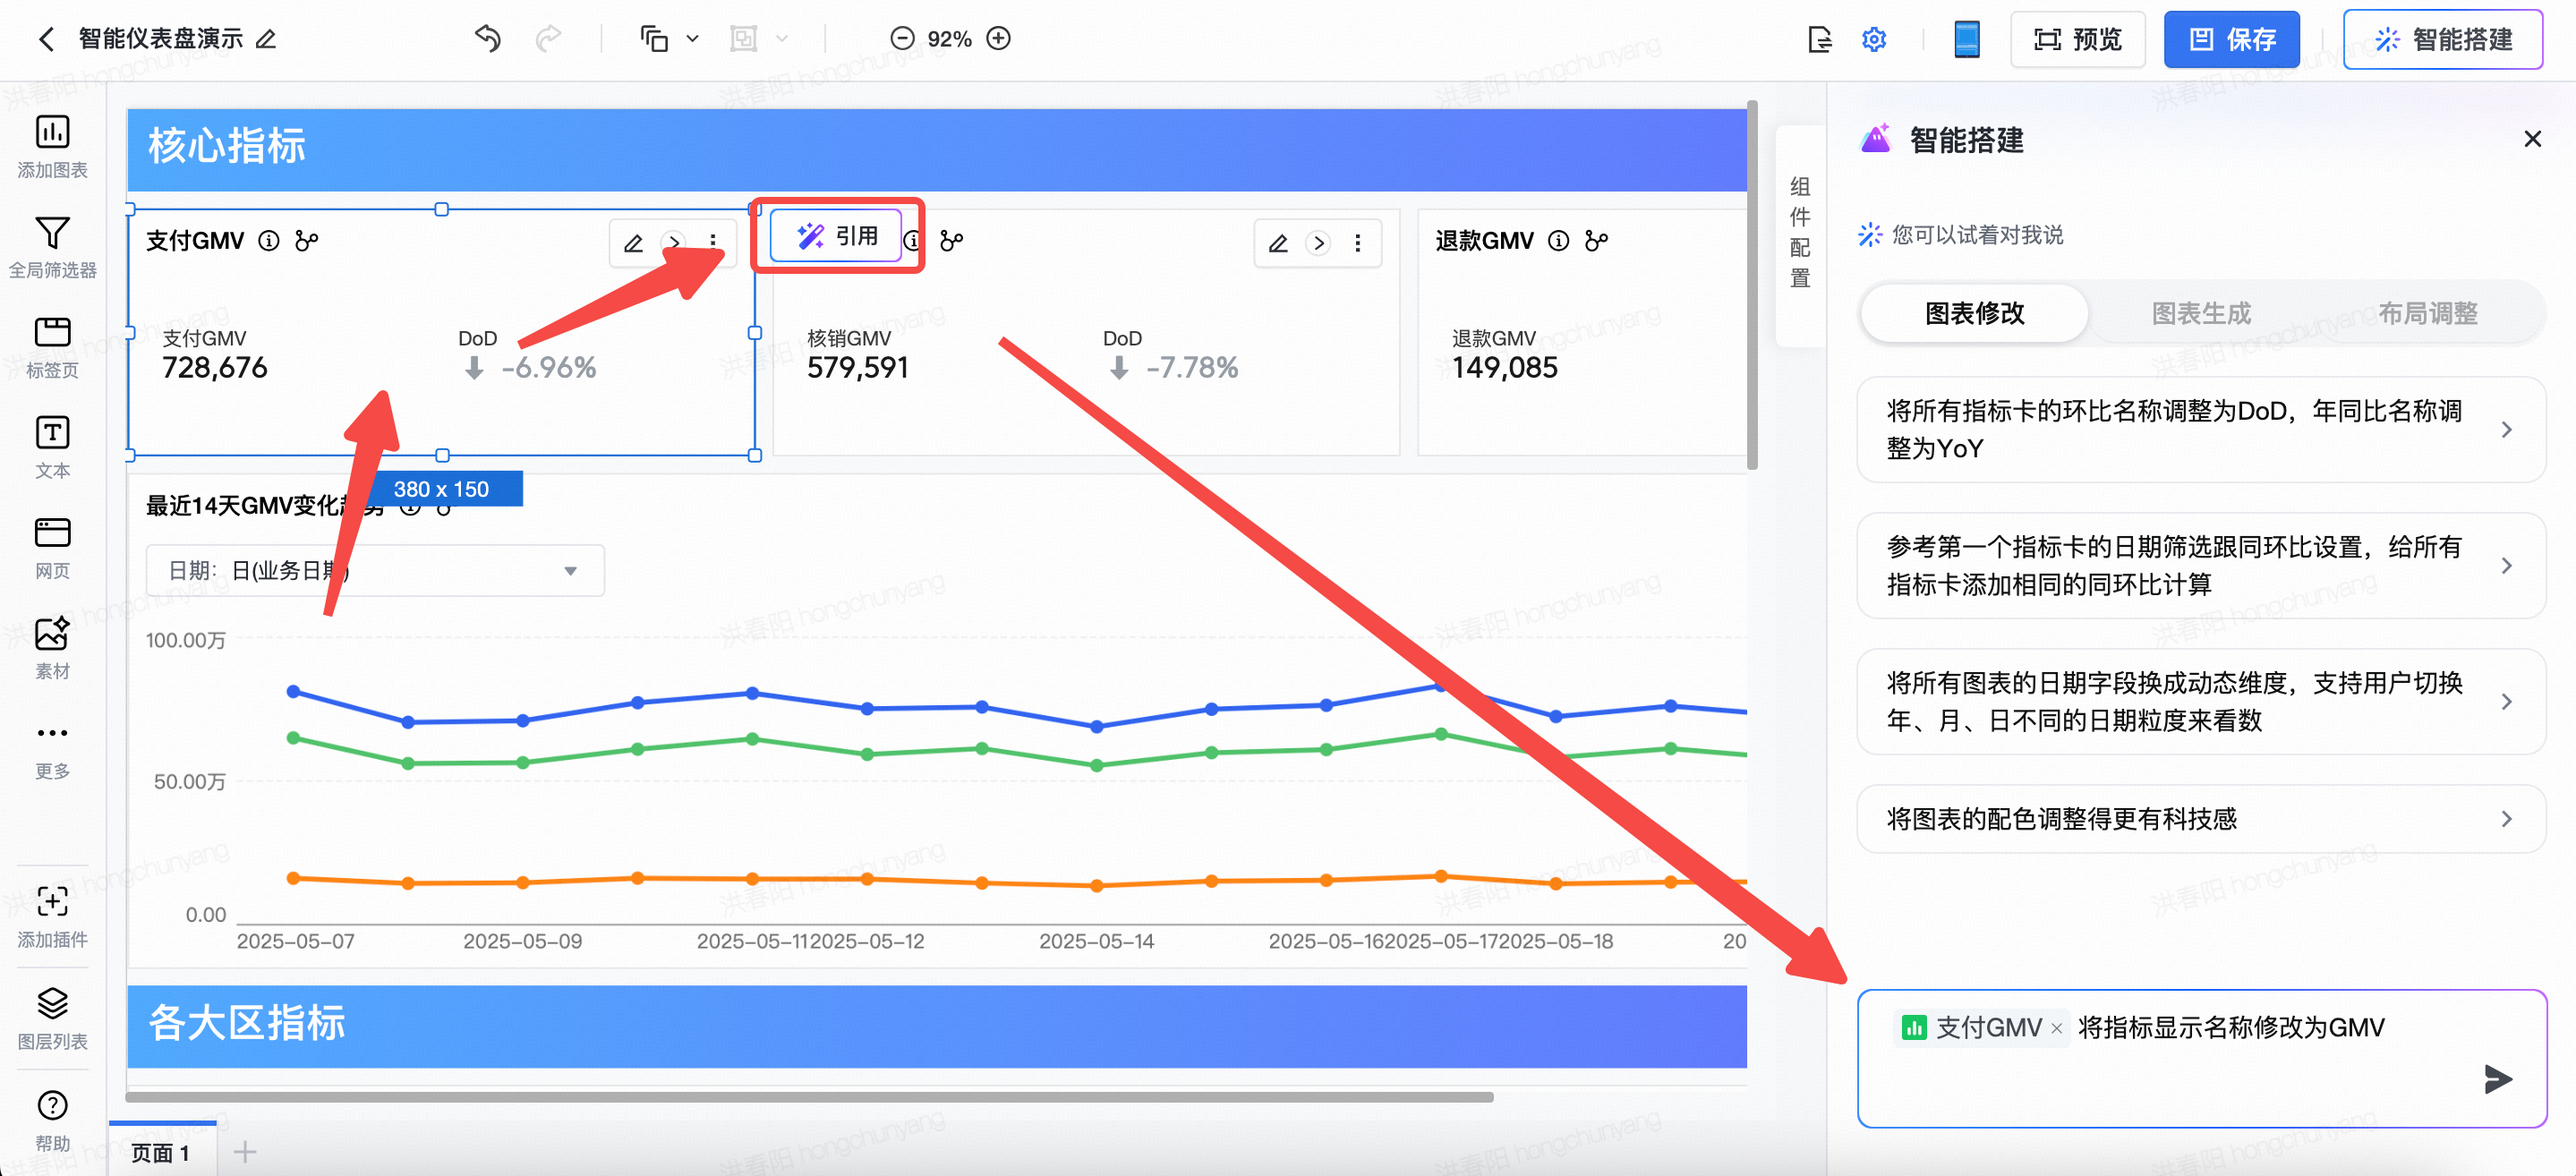Click the horizontal scrollbar under the canvas
The height and width of the screenshot is (1176, 2576).
pyautogui.click(x=808, y=1097)
